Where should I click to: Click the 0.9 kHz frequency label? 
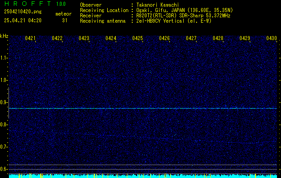4,102
